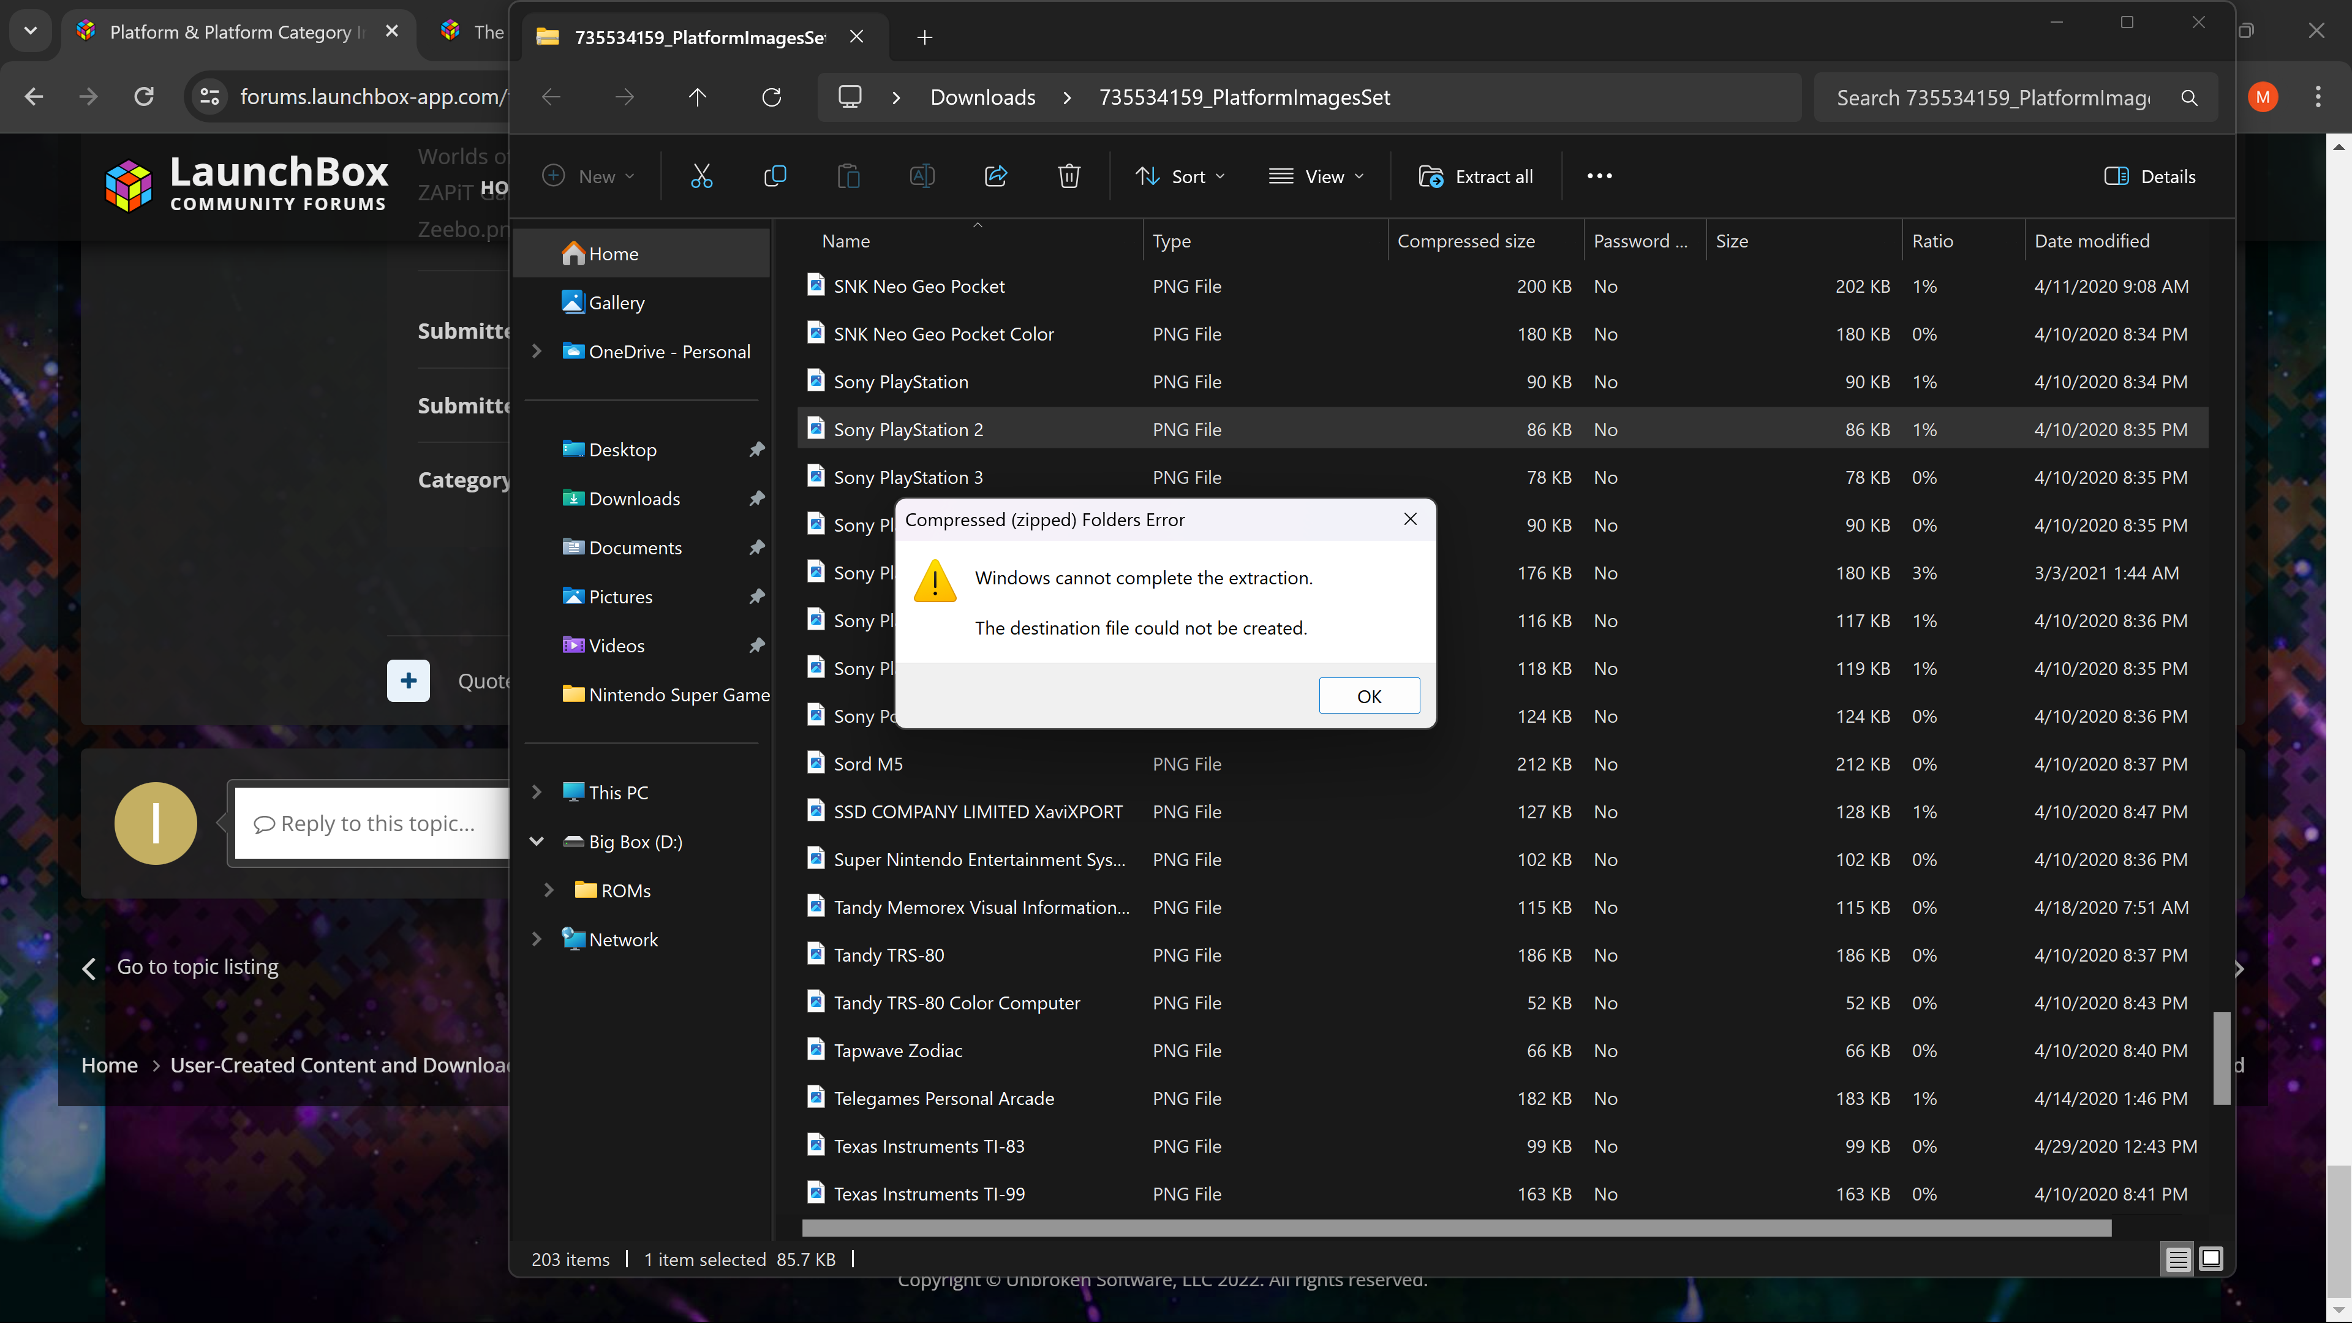This screenshot has width=2352, height=1323.
Task: Expand the Network tree node
Action: 537,940
